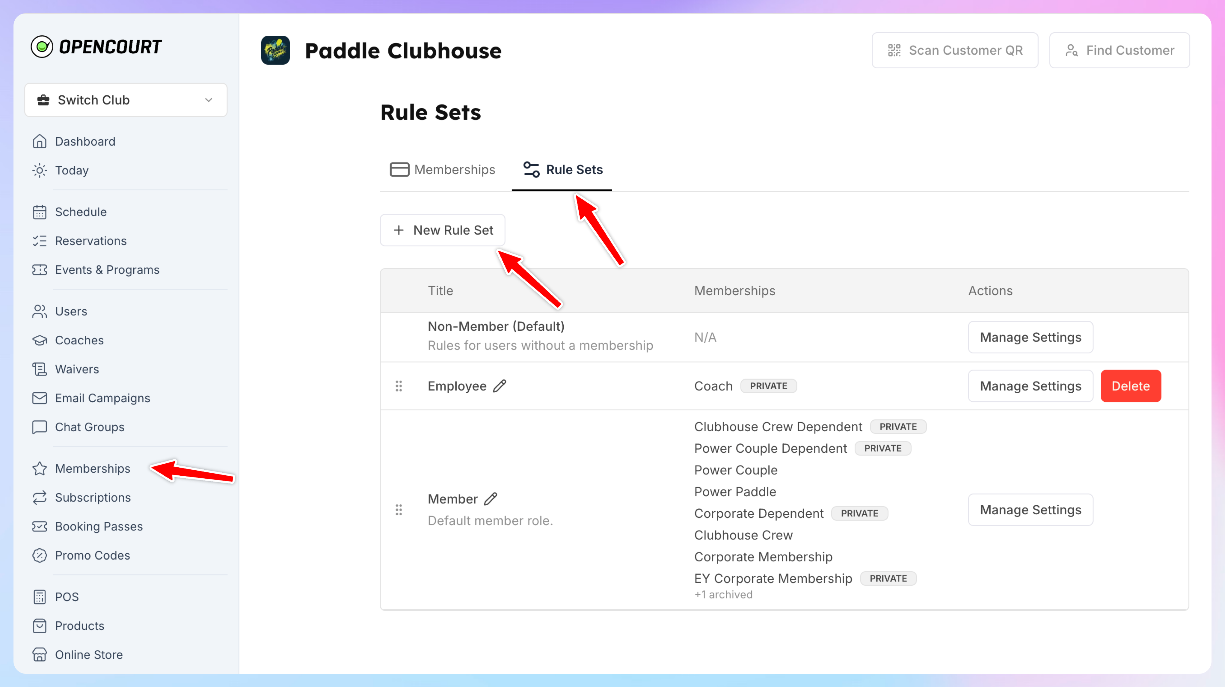This screenshot has height=687, width=1225.
Task: Click the Schedule calendar icon
Action: point(40,212)
